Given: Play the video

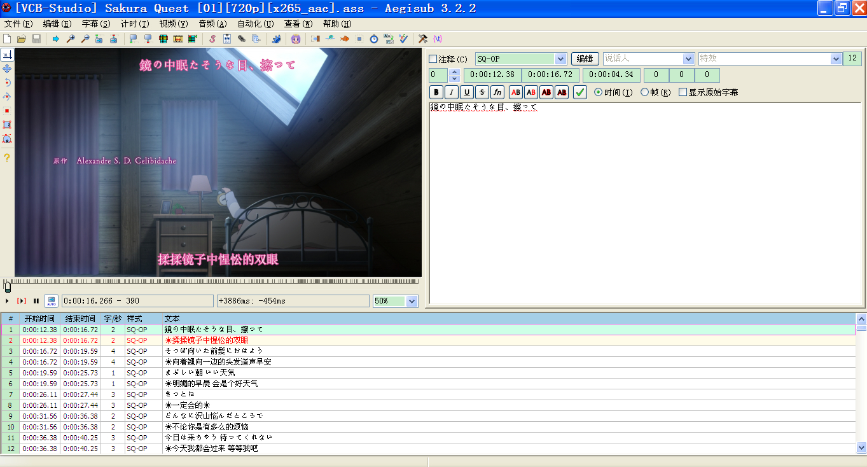Looking at the screenshot, I should point(7,300).
